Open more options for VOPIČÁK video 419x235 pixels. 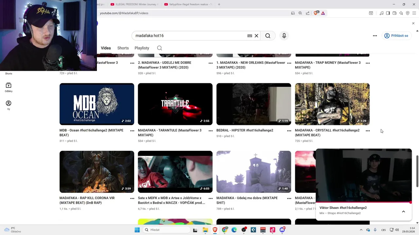[x=210, y=198]
